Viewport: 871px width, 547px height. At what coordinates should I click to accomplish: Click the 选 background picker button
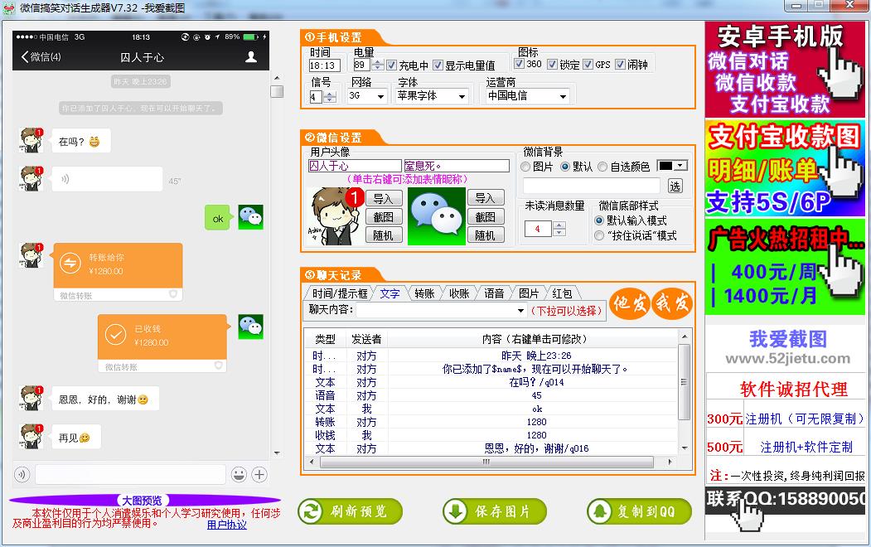click(675, 186)
